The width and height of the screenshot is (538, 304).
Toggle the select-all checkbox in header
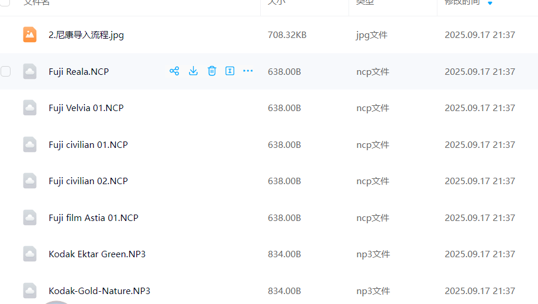point(6,2)
